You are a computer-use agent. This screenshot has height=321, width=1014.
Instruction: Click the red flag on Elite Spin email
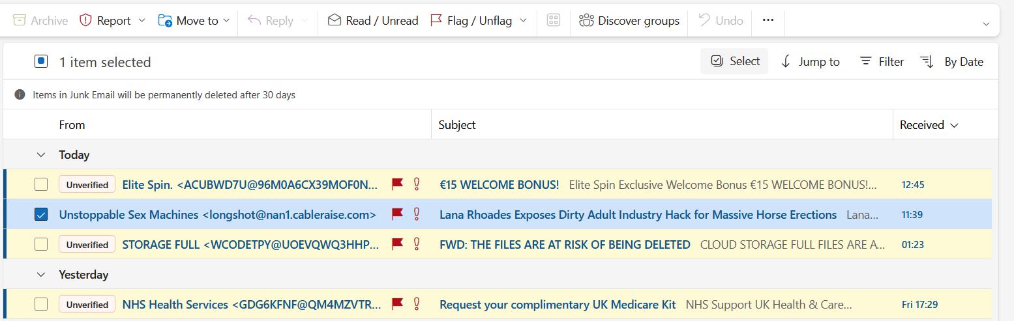(x=397, y=184)
